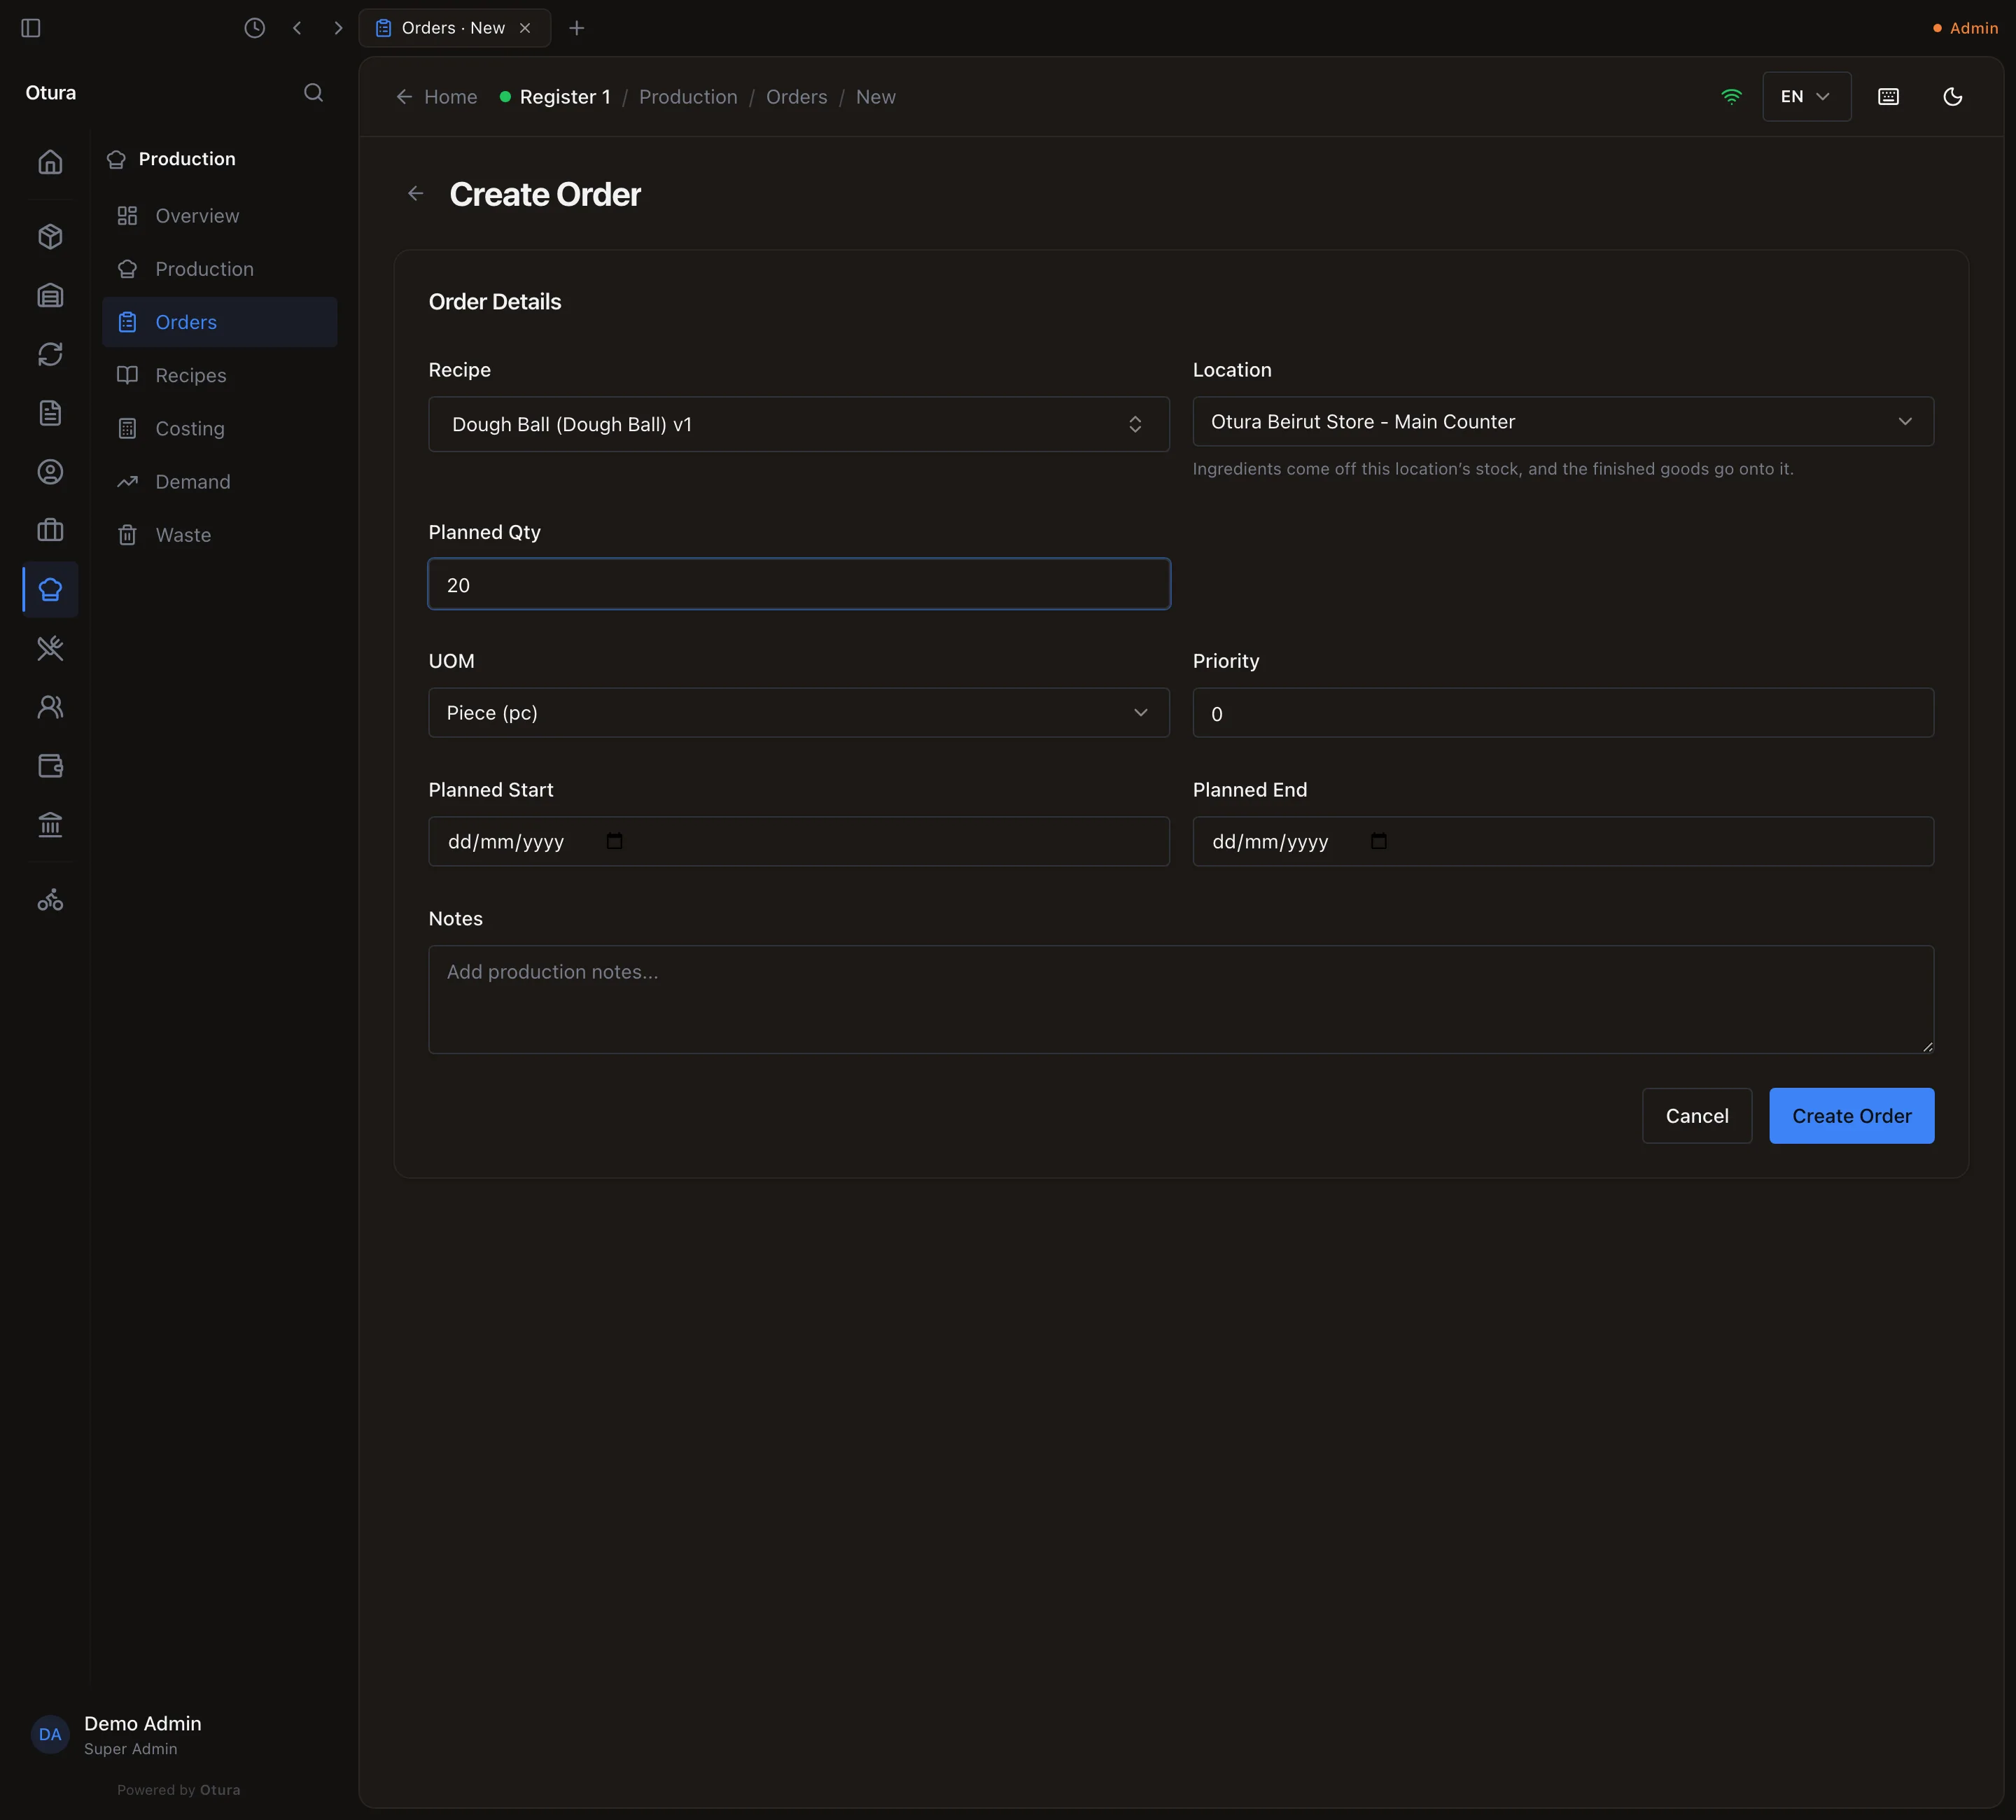Click the green Wi-Fi status icon
This screenshot has width=2016, height=1820.
tap(1731, 97)
